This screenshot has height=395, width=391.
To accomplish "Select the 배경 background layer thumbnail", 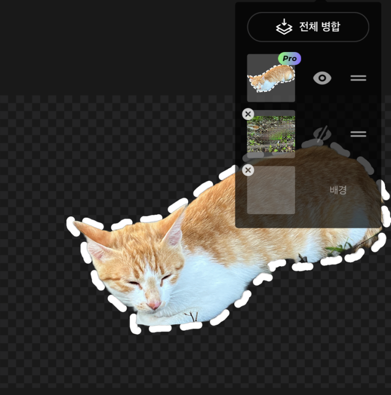I will coord(271,190).
